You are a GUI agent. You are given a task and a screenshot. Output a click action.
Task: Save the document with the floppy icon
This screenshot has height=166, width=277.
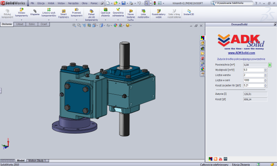click(x=123, y=3)
